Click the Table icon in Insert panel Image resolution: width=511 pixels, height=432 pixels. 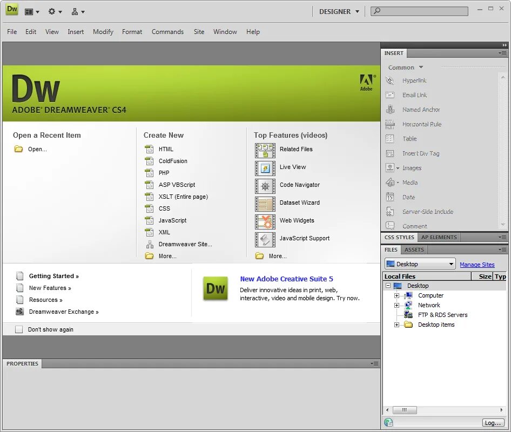(x=390, y=139)
